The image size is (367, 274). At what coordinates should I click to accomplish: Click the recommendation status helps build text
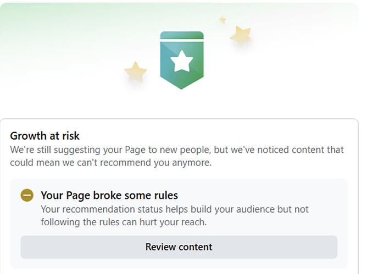point(175,209)
